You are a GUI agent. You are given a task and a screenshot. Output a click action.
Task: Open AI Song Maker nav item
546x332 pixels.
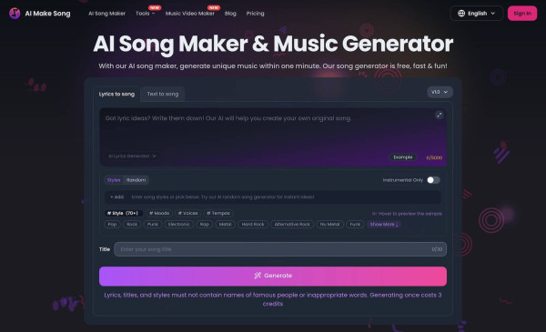tap(106, 14)
